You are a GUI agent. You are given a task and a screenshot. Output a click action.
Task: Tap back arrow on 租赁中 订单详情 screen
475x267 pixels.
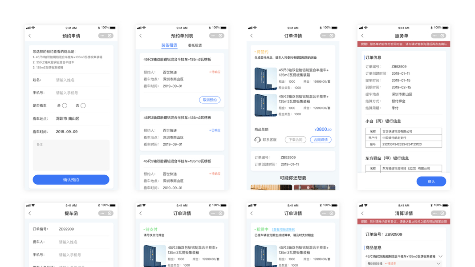click(252, 214)
